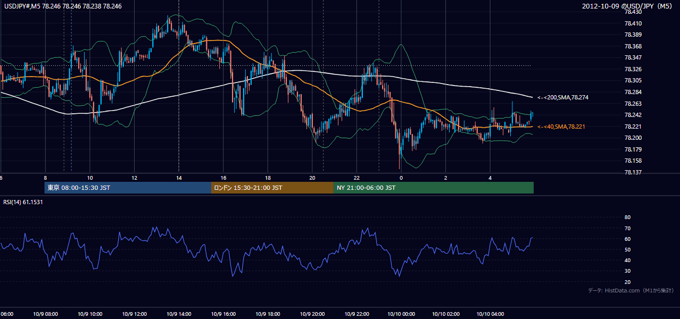Click price axis value 78.221
This screenshot has height=319, width=680.
[x=634, y=127]
